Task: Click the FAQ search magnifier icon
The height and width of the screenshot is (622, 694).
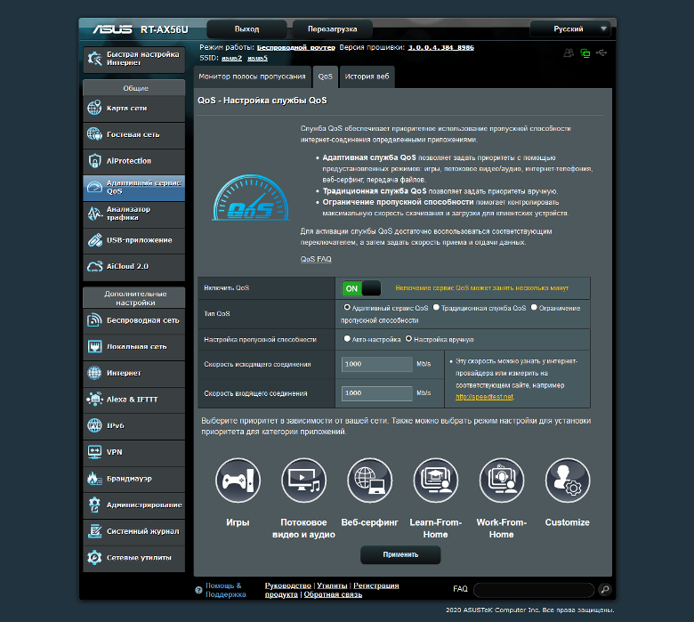Action: (605, 589)
